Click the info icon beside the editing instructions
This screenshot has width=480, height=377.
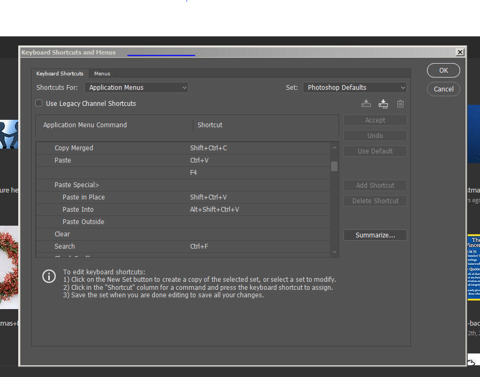tap(49, 276)
